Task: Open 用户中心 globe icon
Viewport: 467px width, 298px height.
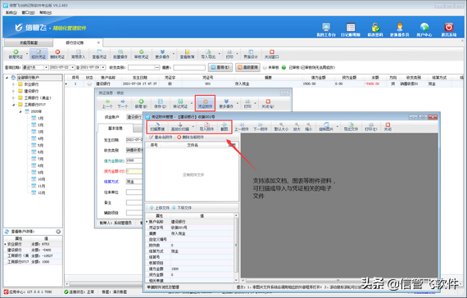Action: pyautogui.click(x=424, y=29)
